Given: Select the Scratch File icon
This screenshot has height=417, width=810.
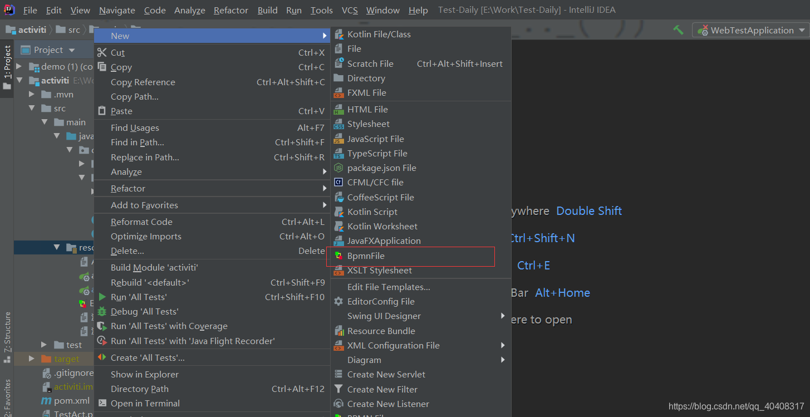Looking at the screenshot, I should 338,63.
